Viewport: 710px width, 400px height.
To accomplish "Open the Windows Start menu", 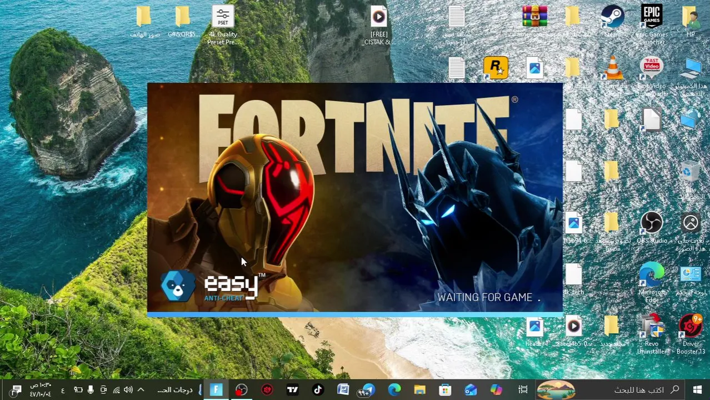I will [x=697, y=390].
